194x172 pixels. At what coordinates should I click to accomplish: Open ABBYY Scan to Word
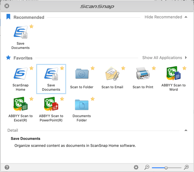click(x=173, y=73)
